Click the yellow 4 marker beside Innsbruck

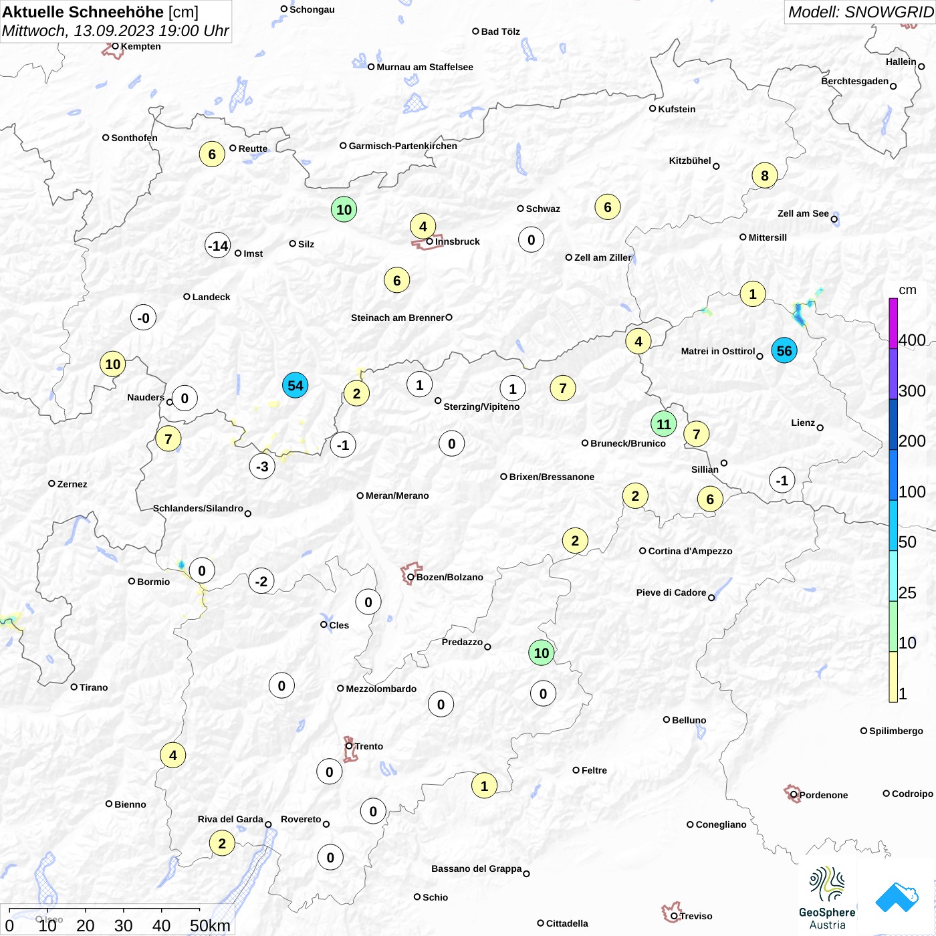[423, 226]
